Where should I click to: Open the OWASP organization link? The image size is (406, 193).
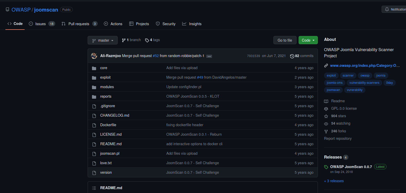tap(21, 10)
